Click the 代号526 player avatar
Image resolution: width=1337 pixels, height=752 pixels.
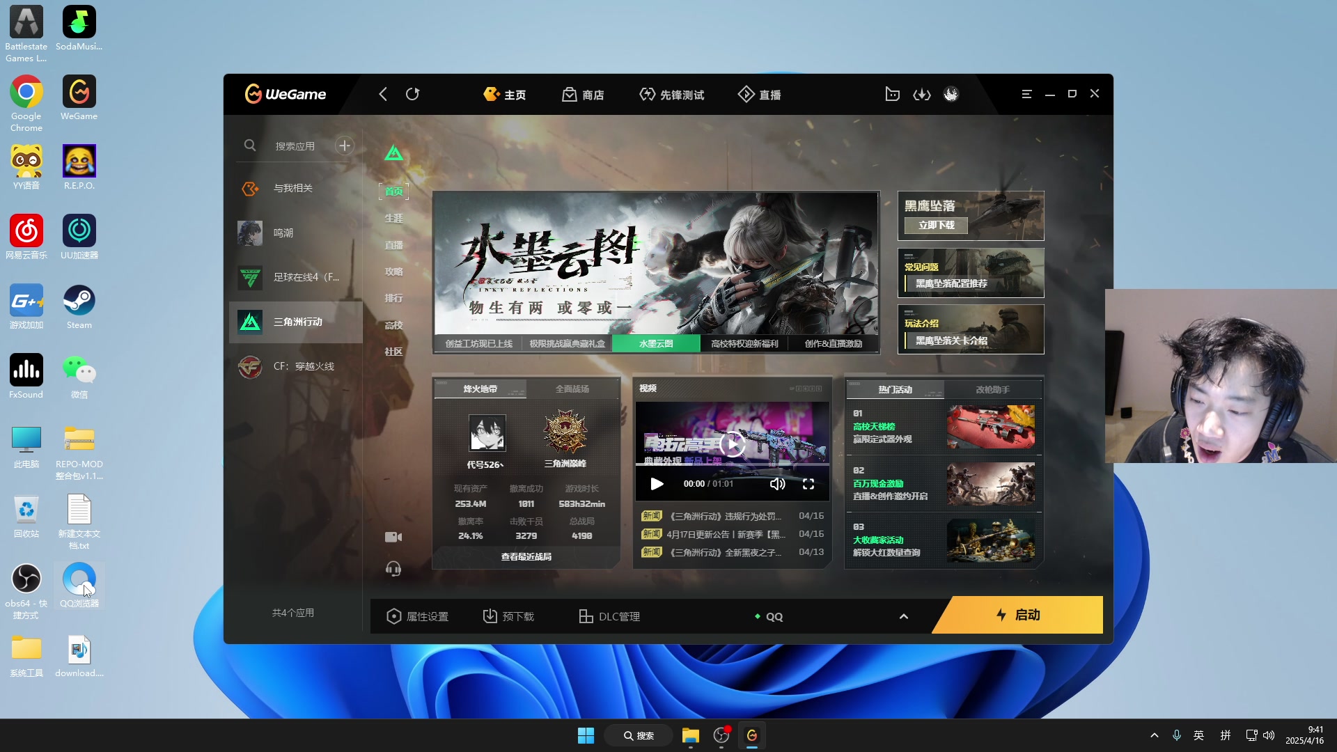pyautogui.click(x=487, y=433)
